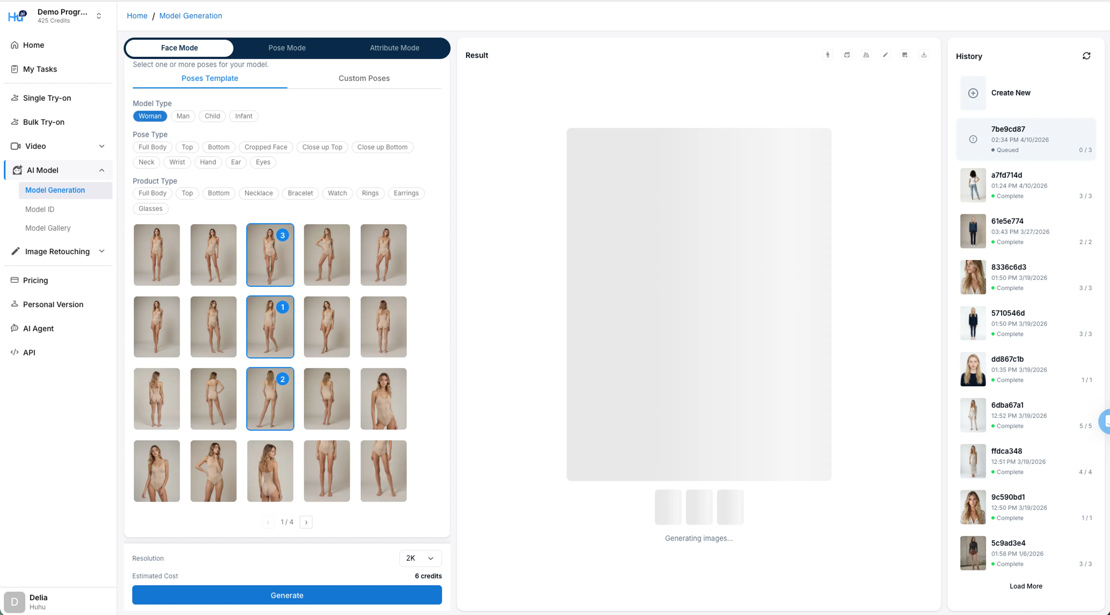Deselect pose thumbnail numbered 3
This screenshot has width=1110, height=615.
click(x=270, y=255)
